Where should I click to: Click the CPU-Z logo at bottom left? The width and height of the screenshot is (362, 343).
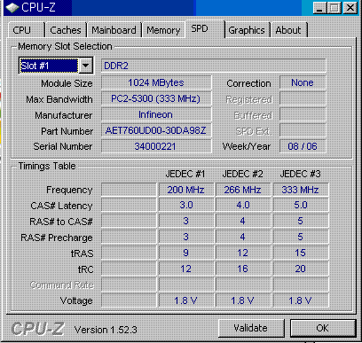[38, 329]
